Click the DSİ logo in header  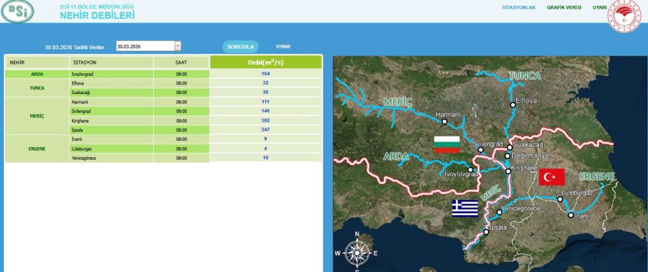pyautogui.click(x=18, y=11)
